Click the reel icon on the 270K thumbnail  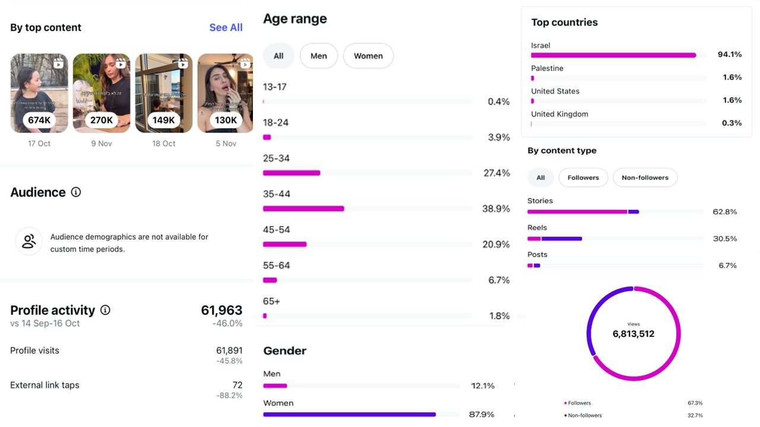click(x=121, y=63)
